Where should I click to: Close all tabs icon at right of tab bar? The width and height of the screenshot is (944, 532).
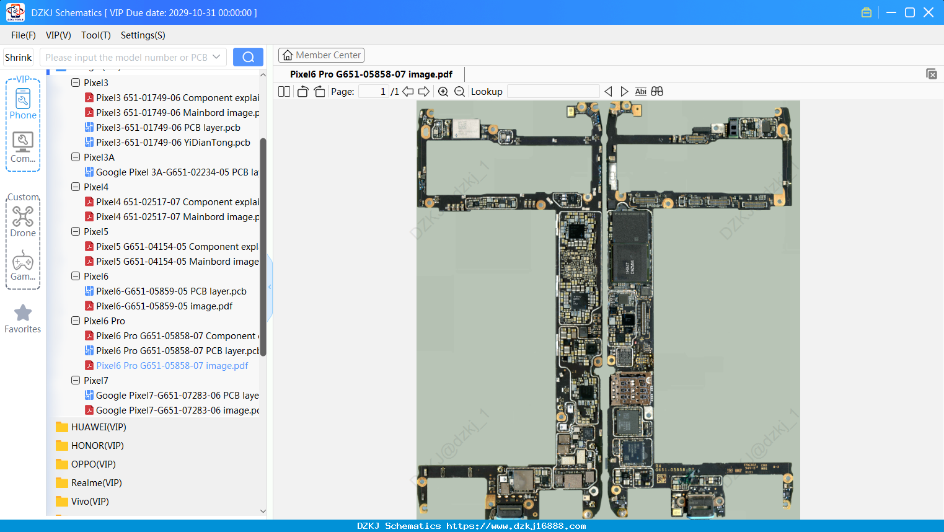pyautogui.click(x=932, y=74)
